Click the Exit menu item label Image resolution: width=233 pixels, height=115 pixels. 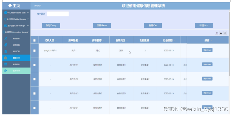click(x=16, y=71)
